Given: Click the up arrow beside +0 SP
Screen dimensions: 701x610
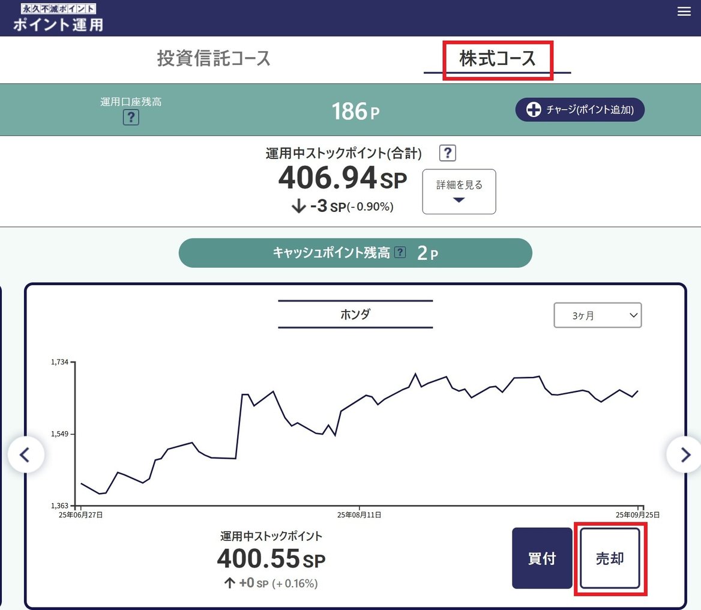Looking at the screenshot, I should 229,583.
